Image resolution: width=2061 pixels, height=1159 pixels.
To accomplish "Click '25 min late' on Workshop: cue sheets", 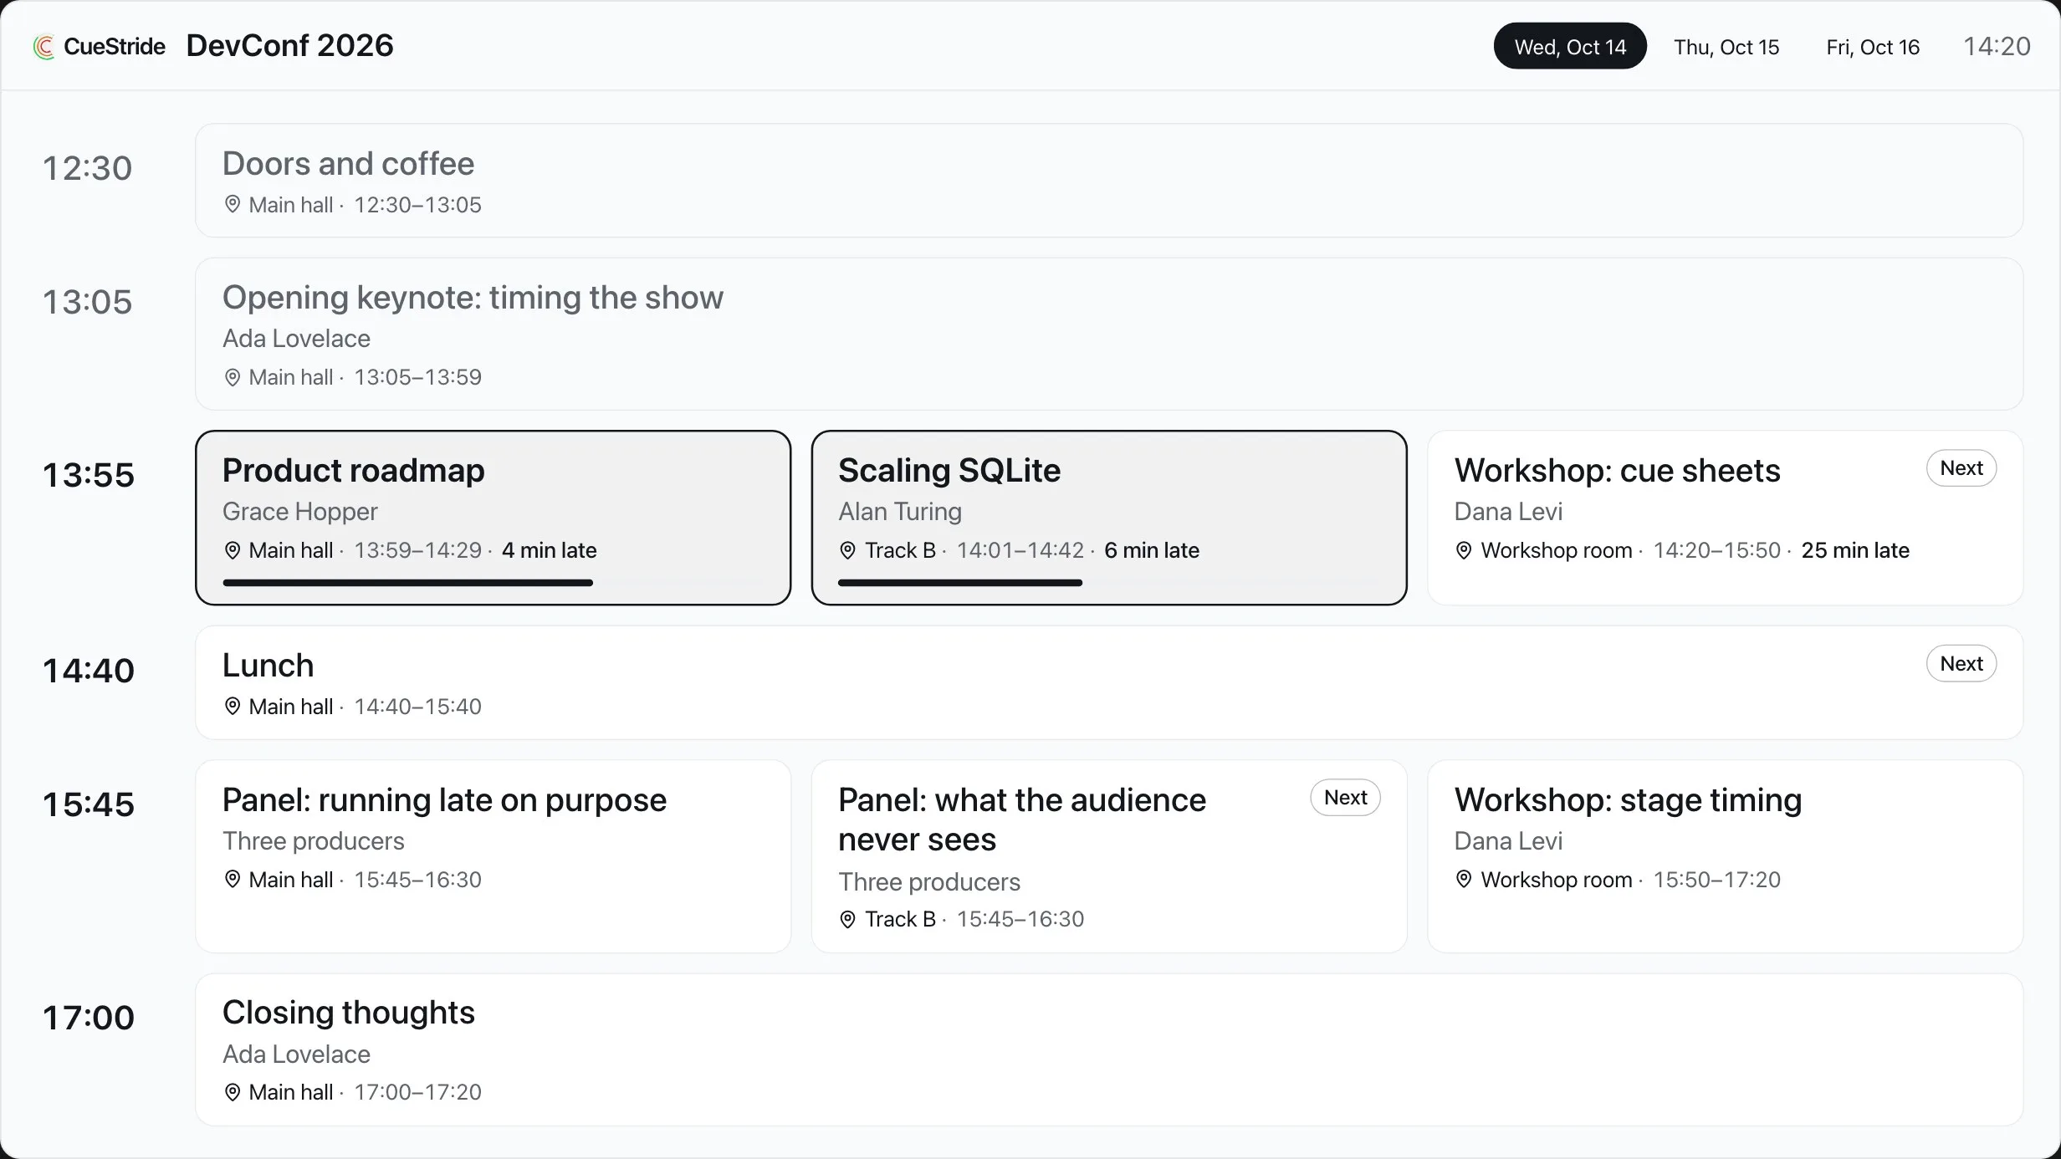I will click(x=1855, y=550).
